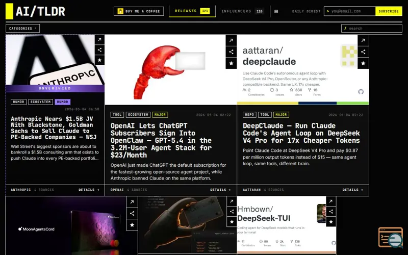Click the GitHub icon on the DeepSeek-TUI card

(x=334, y=243)
